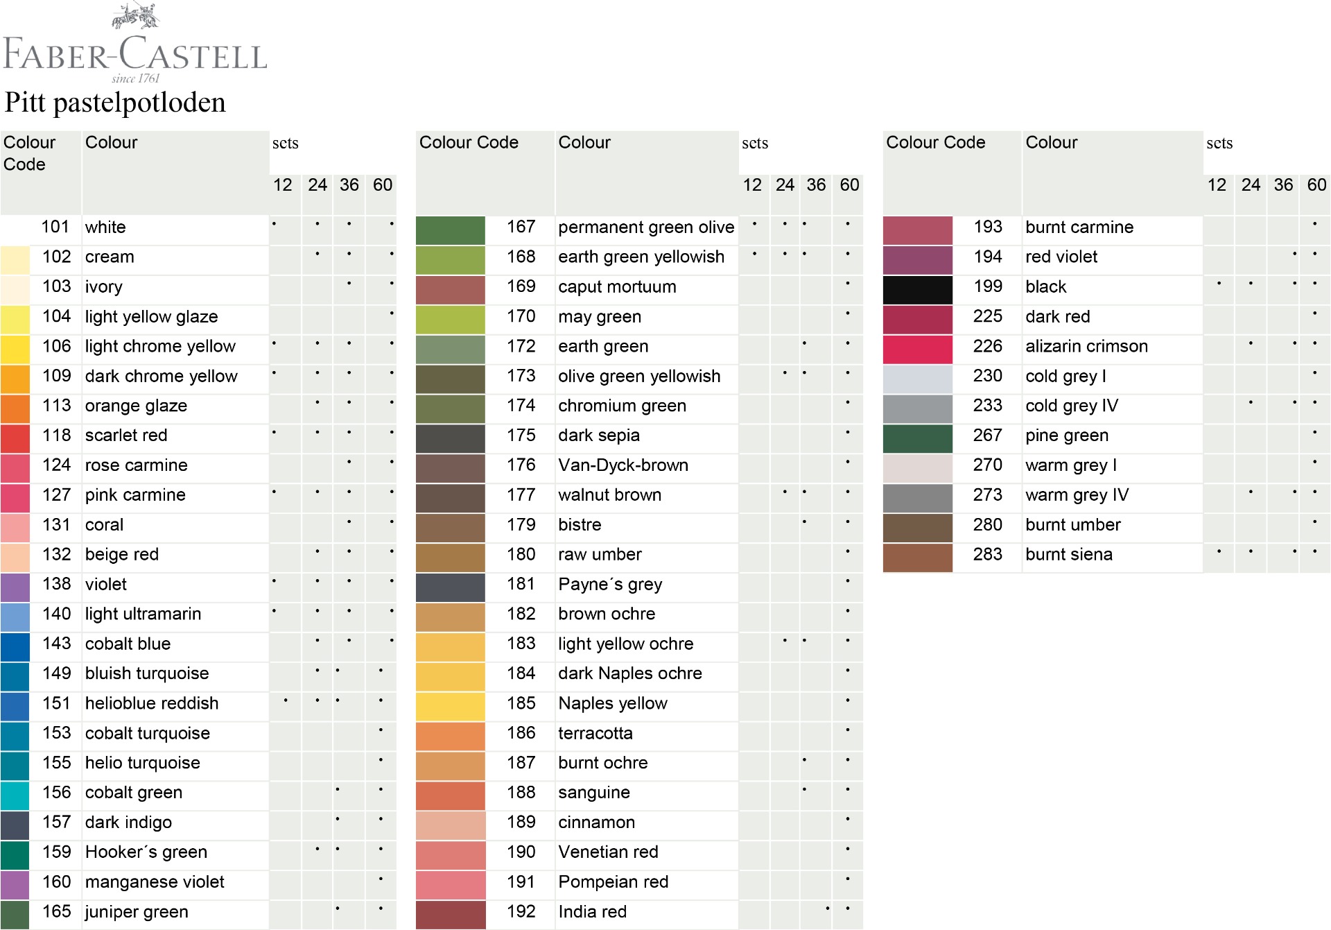Click the 'Hooker's green' colour name

pyautogui.click(x=146, y=852)
